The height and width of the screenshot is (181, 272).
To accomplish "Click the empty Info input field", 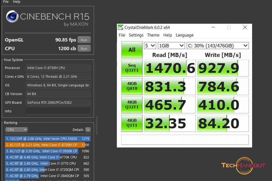I will pyautogui.click(x=58, y=111).
